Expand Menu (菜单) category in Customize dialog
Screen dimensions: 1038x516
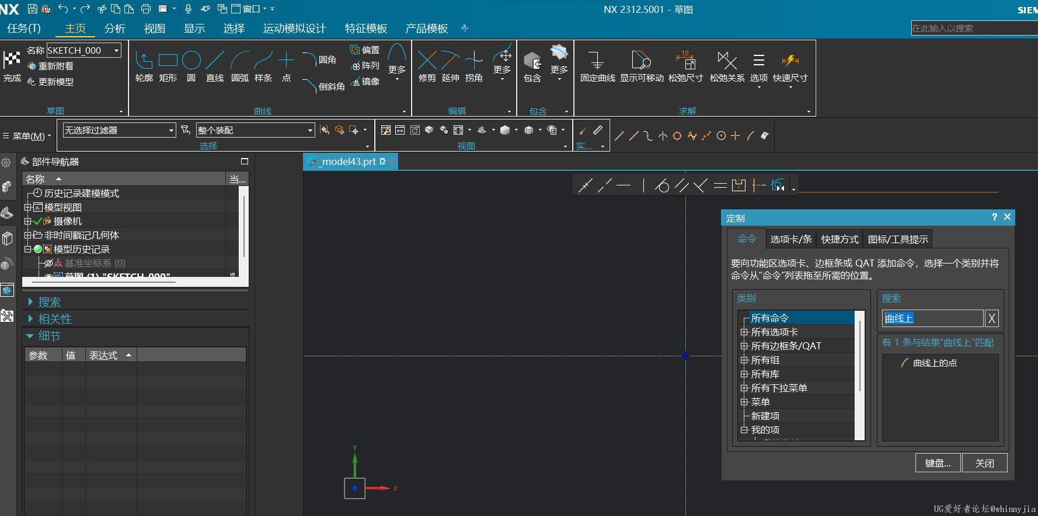click(744, 402)
